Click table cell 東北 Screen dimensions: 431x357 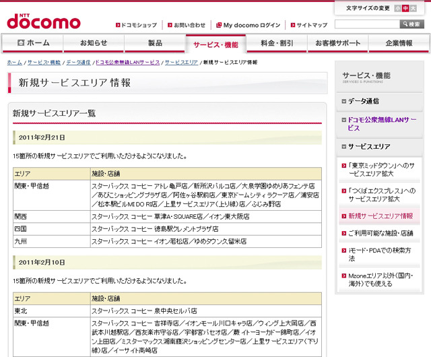(x=52, y=311)
